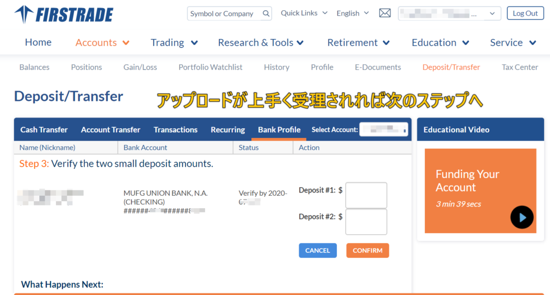550x295 pixels.
Task: Open the History subpage
Action: 277,67
